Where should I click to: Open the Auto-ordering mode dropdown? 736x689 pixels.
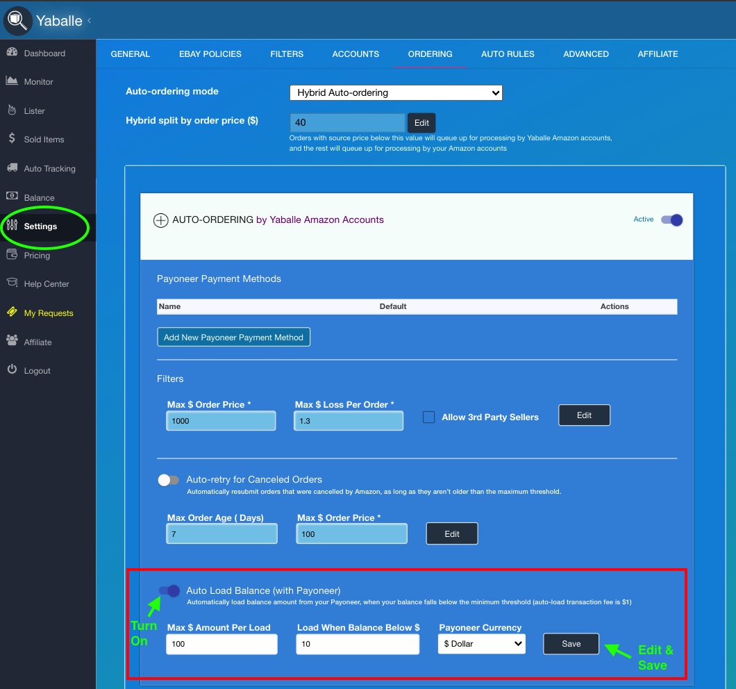(x=396, y=92)
